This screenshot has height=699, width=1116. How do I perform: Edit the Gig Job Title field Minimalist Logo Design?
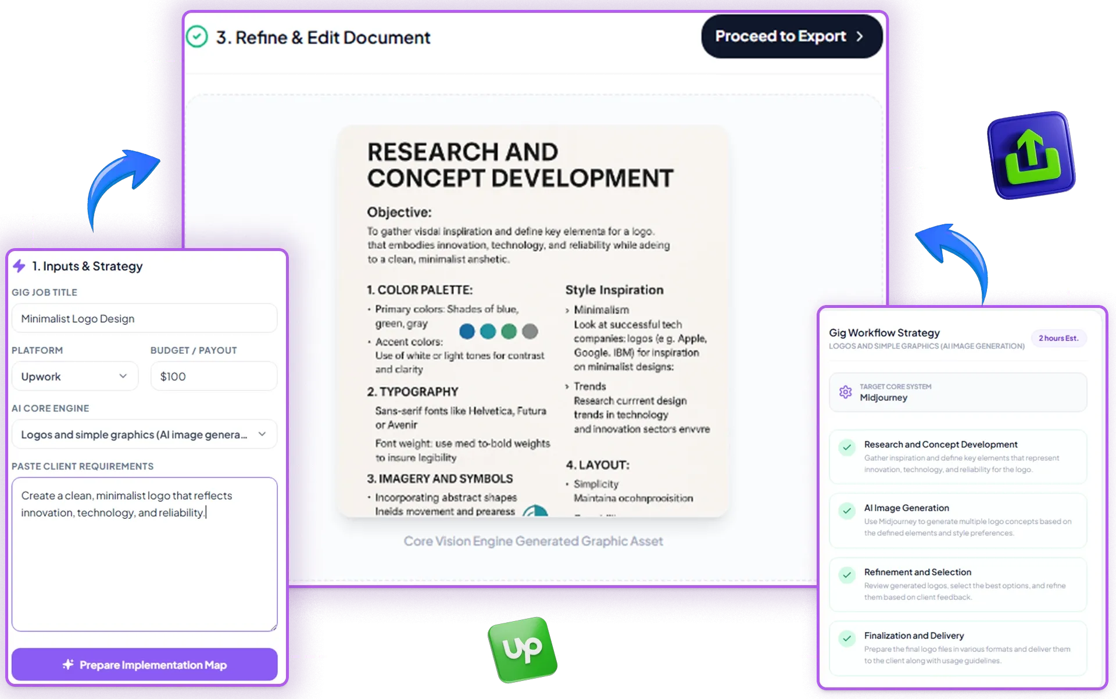tap(144, 318)
